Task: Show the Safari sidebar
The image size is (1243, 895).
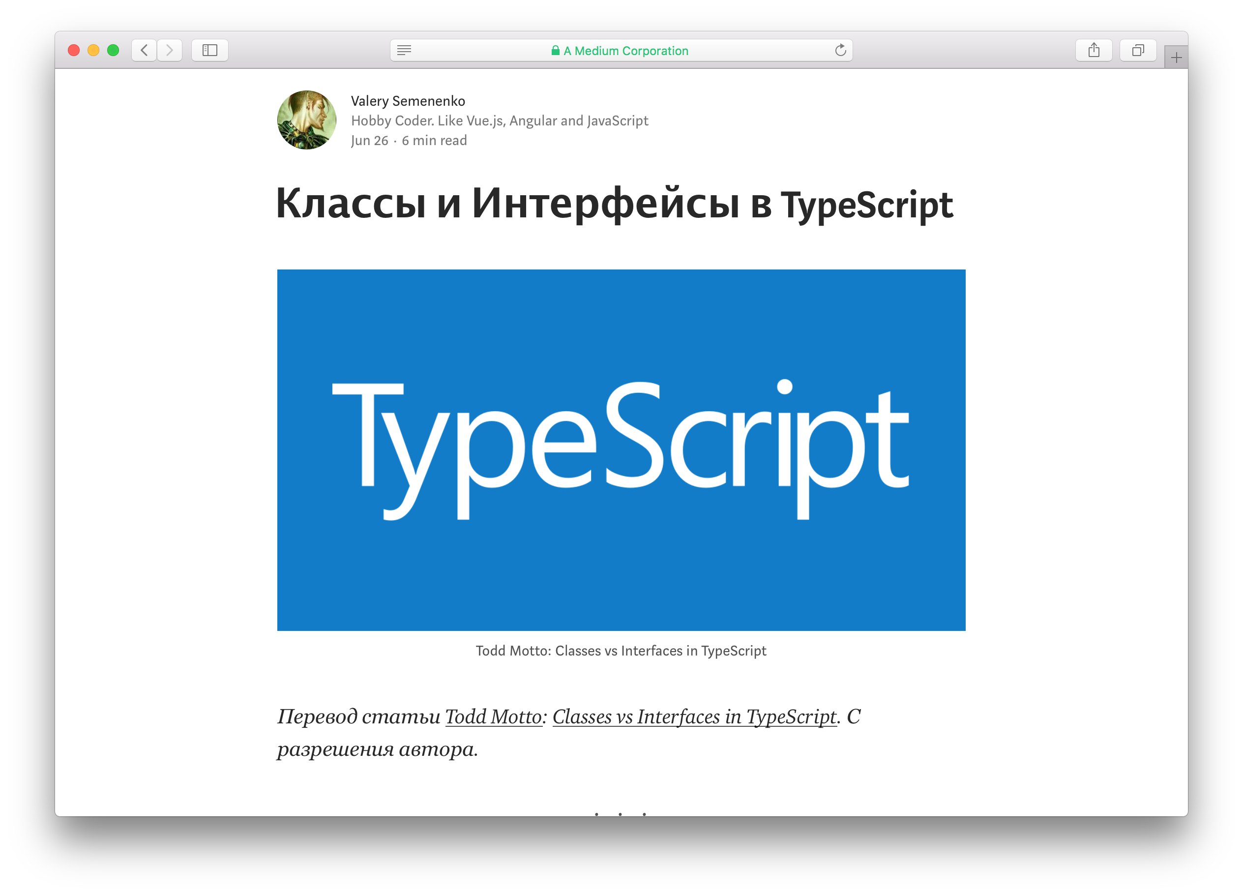Action: (210, 51)
